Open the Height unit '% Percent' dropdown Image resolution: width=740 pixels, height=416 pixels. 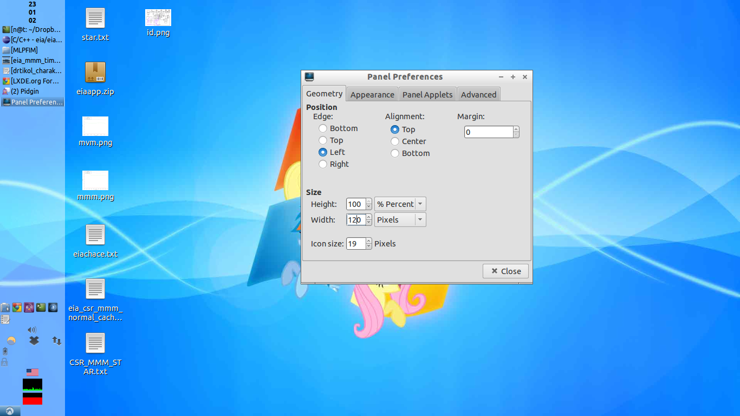coord(400,204)
